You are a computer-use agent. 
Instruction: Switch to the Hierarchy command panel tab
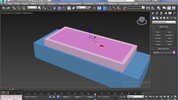pyautogui.click(x=161, y=13)
